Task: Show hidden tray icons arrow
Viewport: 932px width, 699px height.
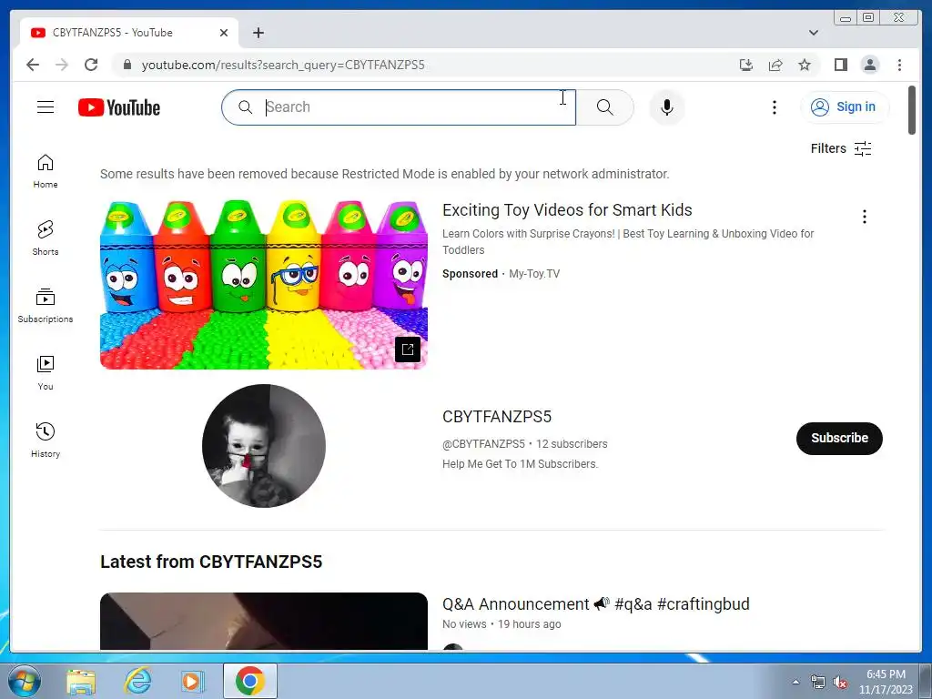Action: click(x=795, y=682)
